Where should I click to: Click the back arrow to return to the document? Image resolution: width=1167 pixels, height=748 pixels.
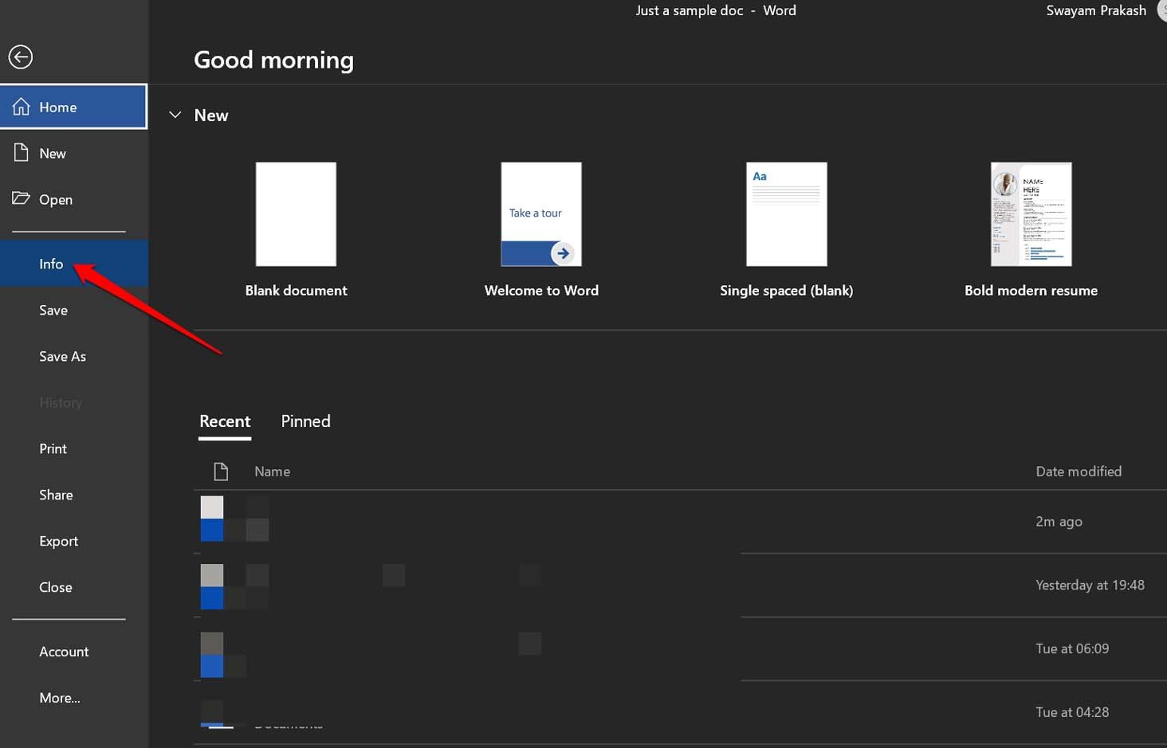tap(21, 57)
